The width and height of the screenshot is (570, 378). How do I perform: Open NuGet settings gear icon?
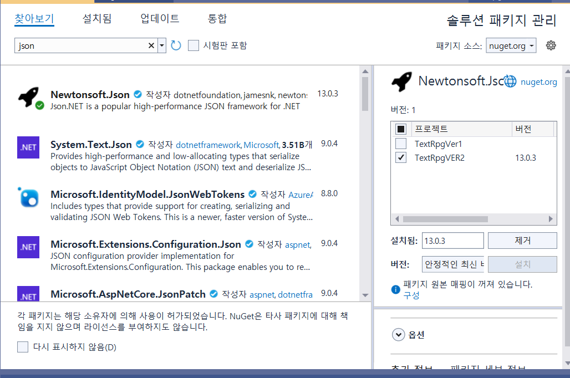(x=551, y=45)
